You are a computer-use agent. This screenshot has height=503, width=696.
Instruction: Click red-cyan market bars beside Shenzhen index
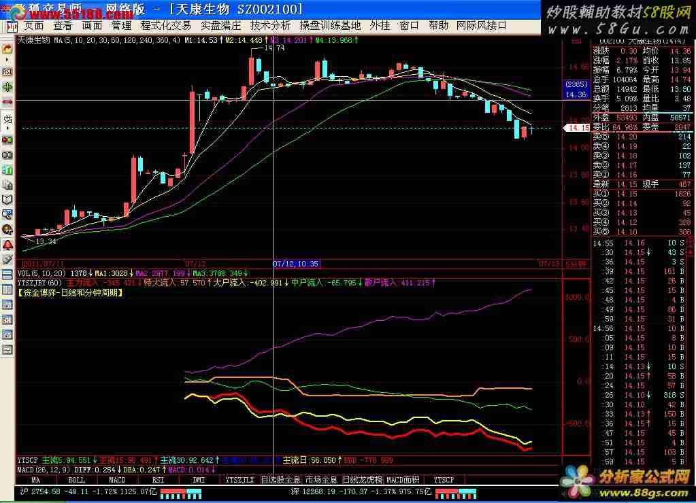(455, 493)
